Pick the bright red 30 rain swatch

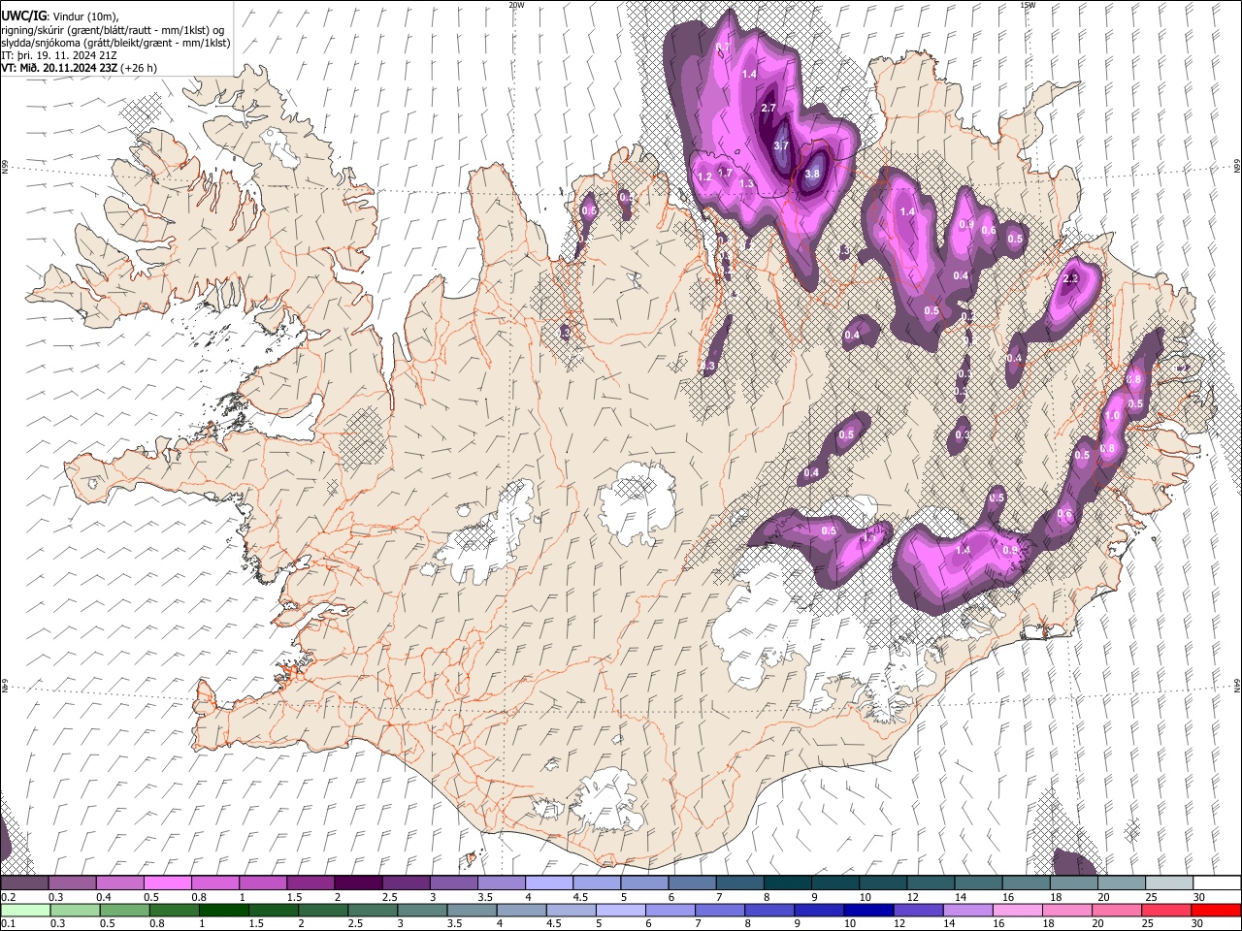[1215, 910]
